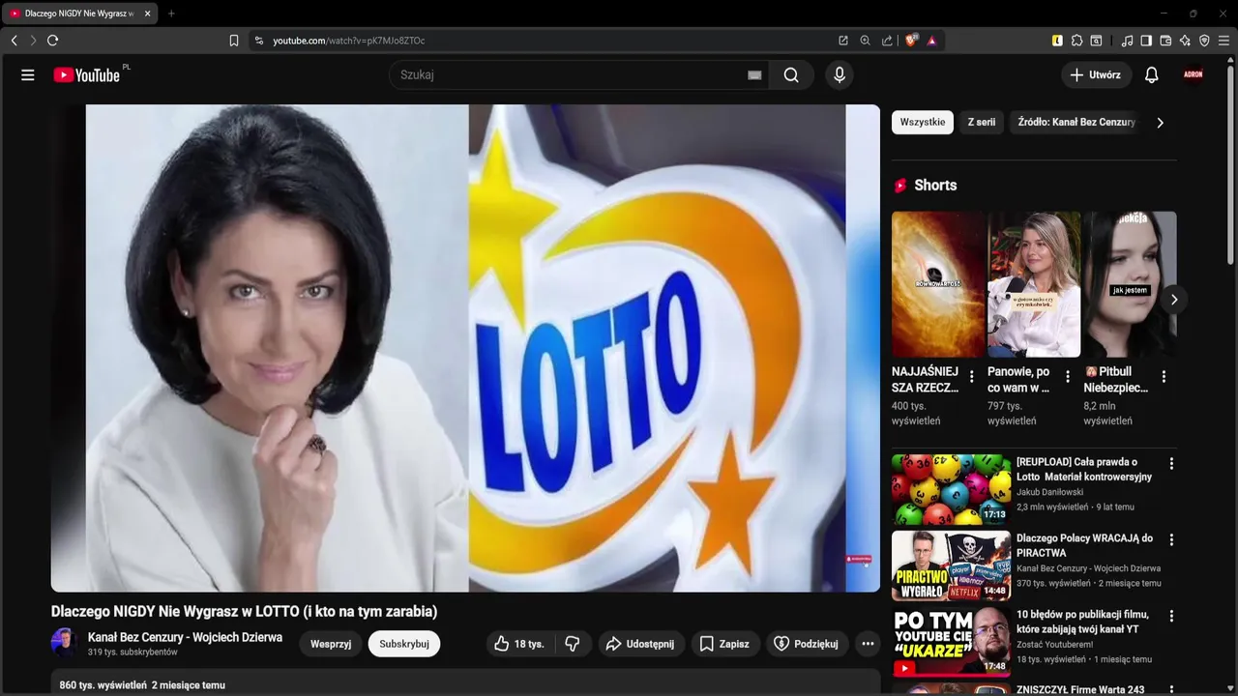Bookmark this page icon
This screenshot has height=696, width=1238.
(x=234, y=41)
